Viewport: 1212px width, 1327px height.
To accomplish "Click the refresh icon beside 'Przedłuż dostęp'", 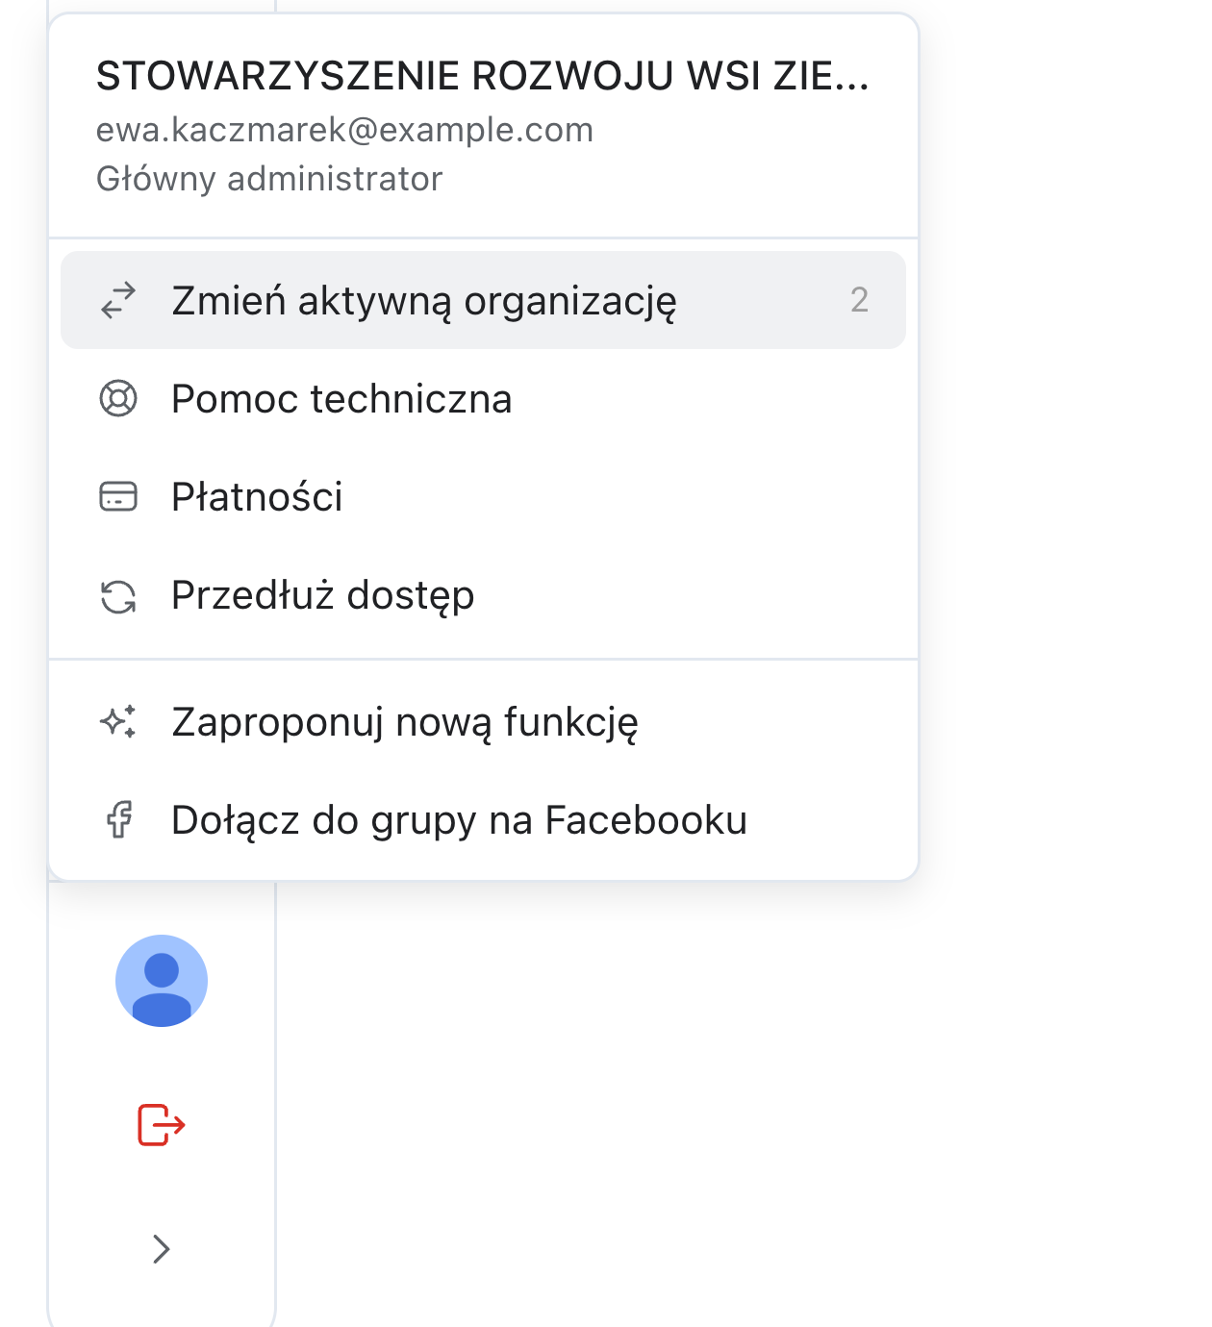I will [x=118, y=596].
